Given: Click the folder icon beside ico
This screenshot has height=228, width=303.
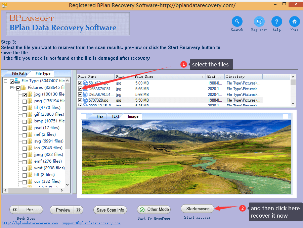Looking at the screenshot, I should point(30,148).
